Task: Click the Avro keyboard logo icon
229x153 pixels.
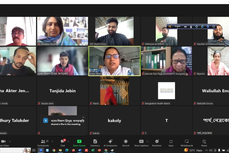Action: pyautogui.click(x=170, y=26)
